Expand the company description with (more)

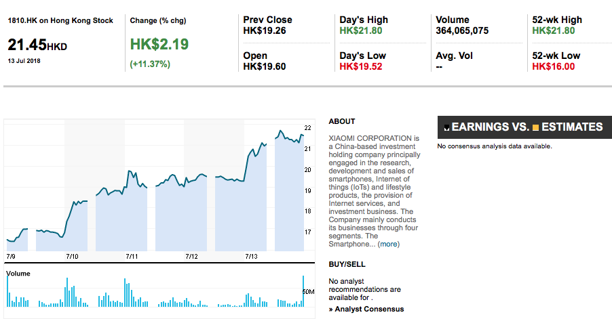[388, 244]
